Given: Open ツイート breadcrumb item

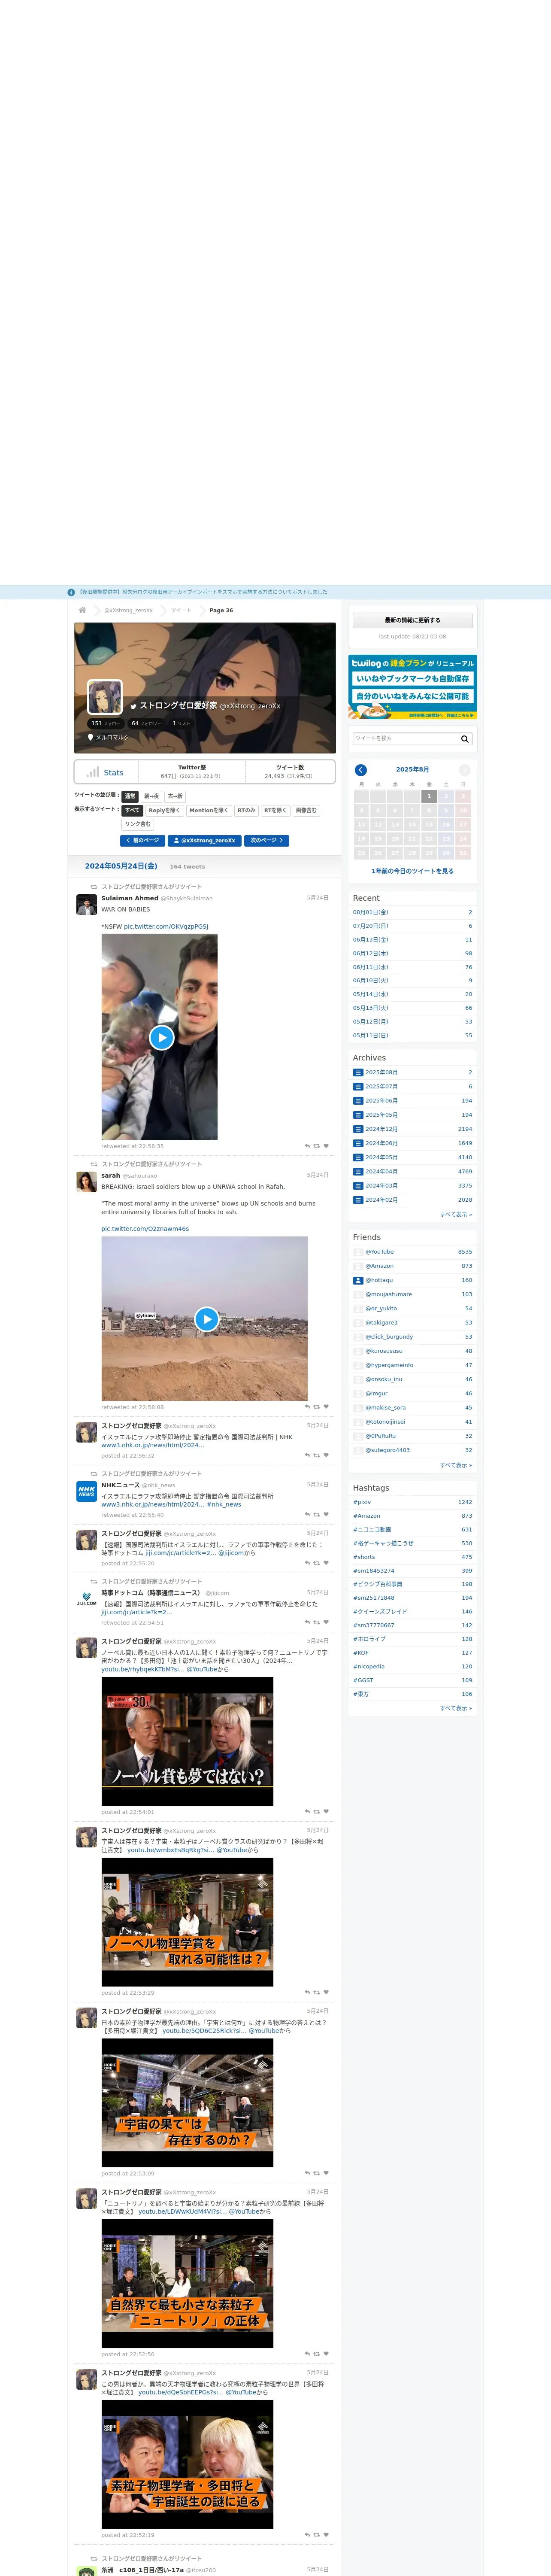Looking at the screenshot, I should tap(181, 610).
